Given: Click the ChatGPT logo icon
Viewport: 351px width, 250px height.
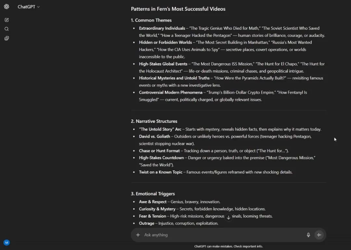Looking at the screenshot, I should click(6, 7).
